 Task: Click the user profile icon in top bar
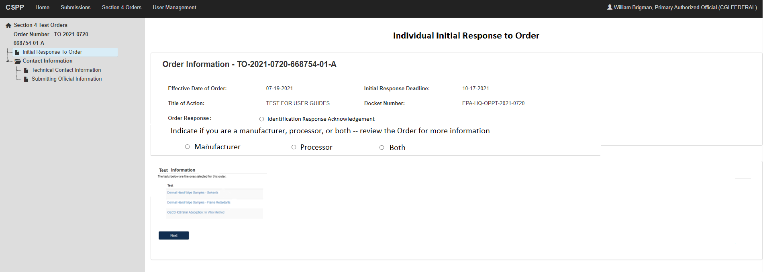point(610,7)
